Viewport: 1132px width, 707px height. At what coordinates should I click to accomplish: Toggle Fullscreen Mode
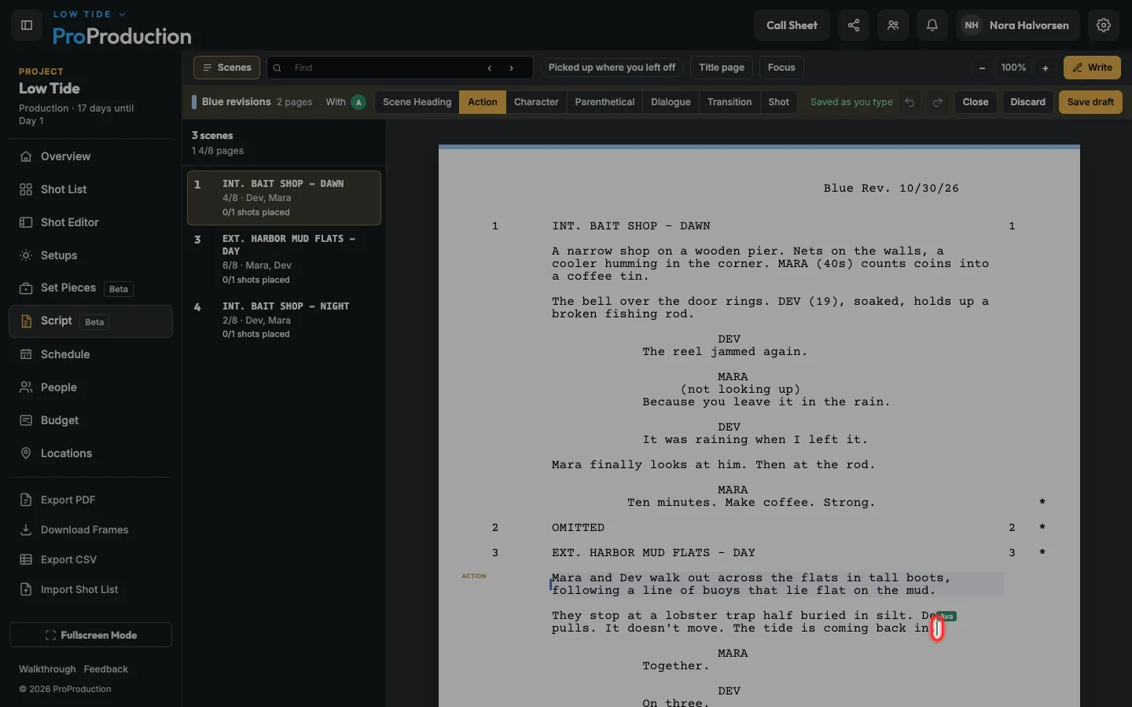click(90, 635)
